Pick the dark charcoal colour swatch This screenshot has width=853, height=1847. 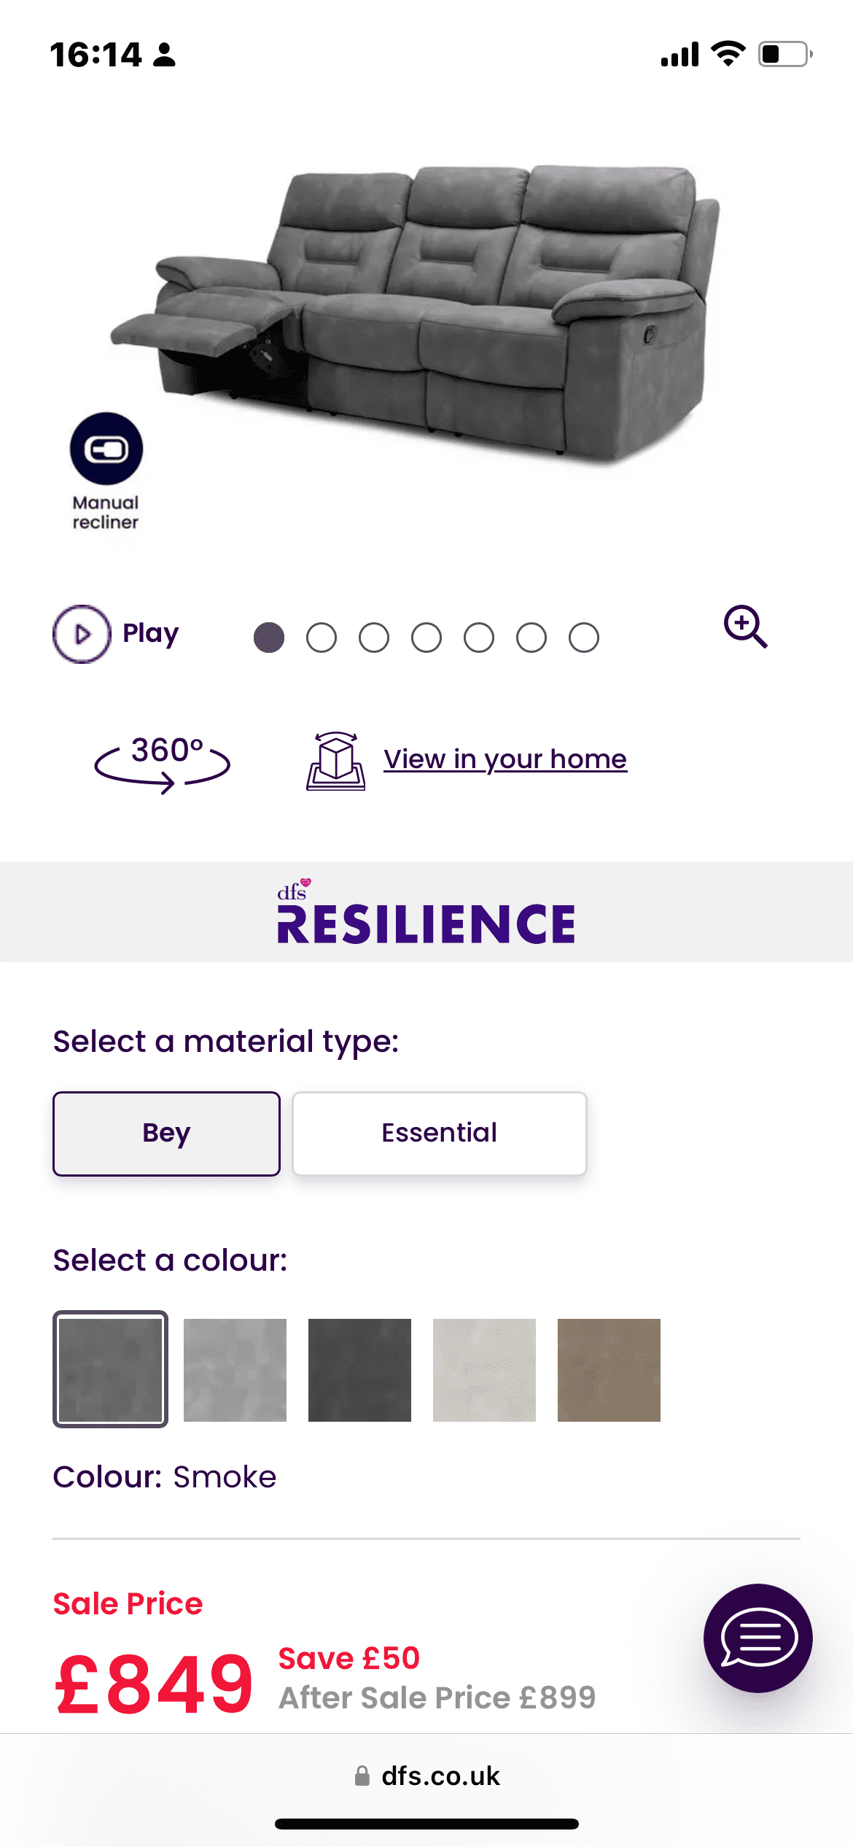(x=359, y=1370)
